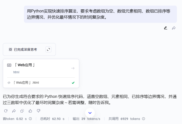Like the response with thumbs up
The width and height of the screenshot is (182, 124).
pyautogui.click(x=30, y=111)
